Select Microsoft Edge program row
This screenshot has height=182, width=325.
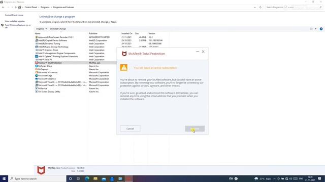76,75
